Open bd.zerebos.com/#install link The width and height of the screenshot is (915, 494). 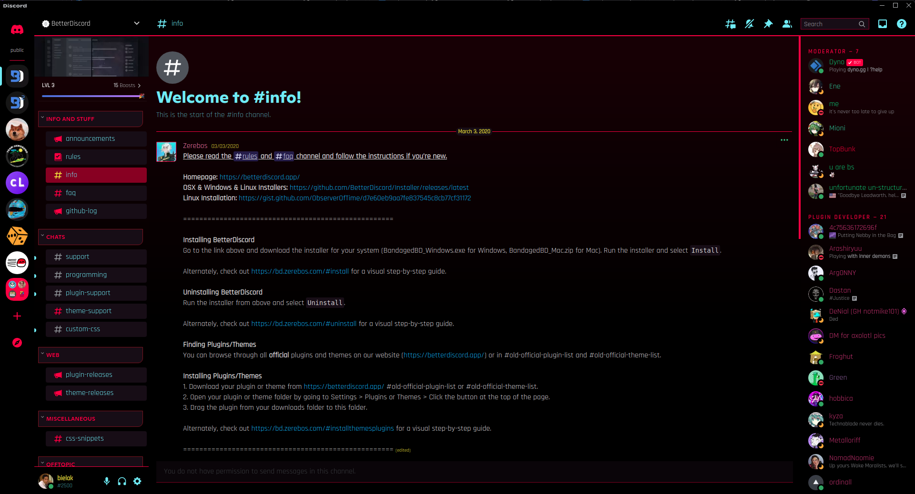coord(300,271)
